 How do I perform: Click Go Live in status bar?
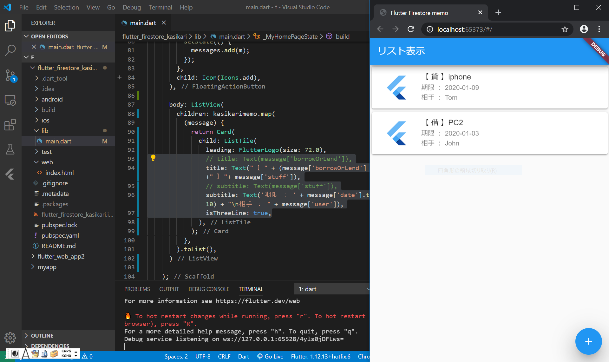click(x=270, y=357)
